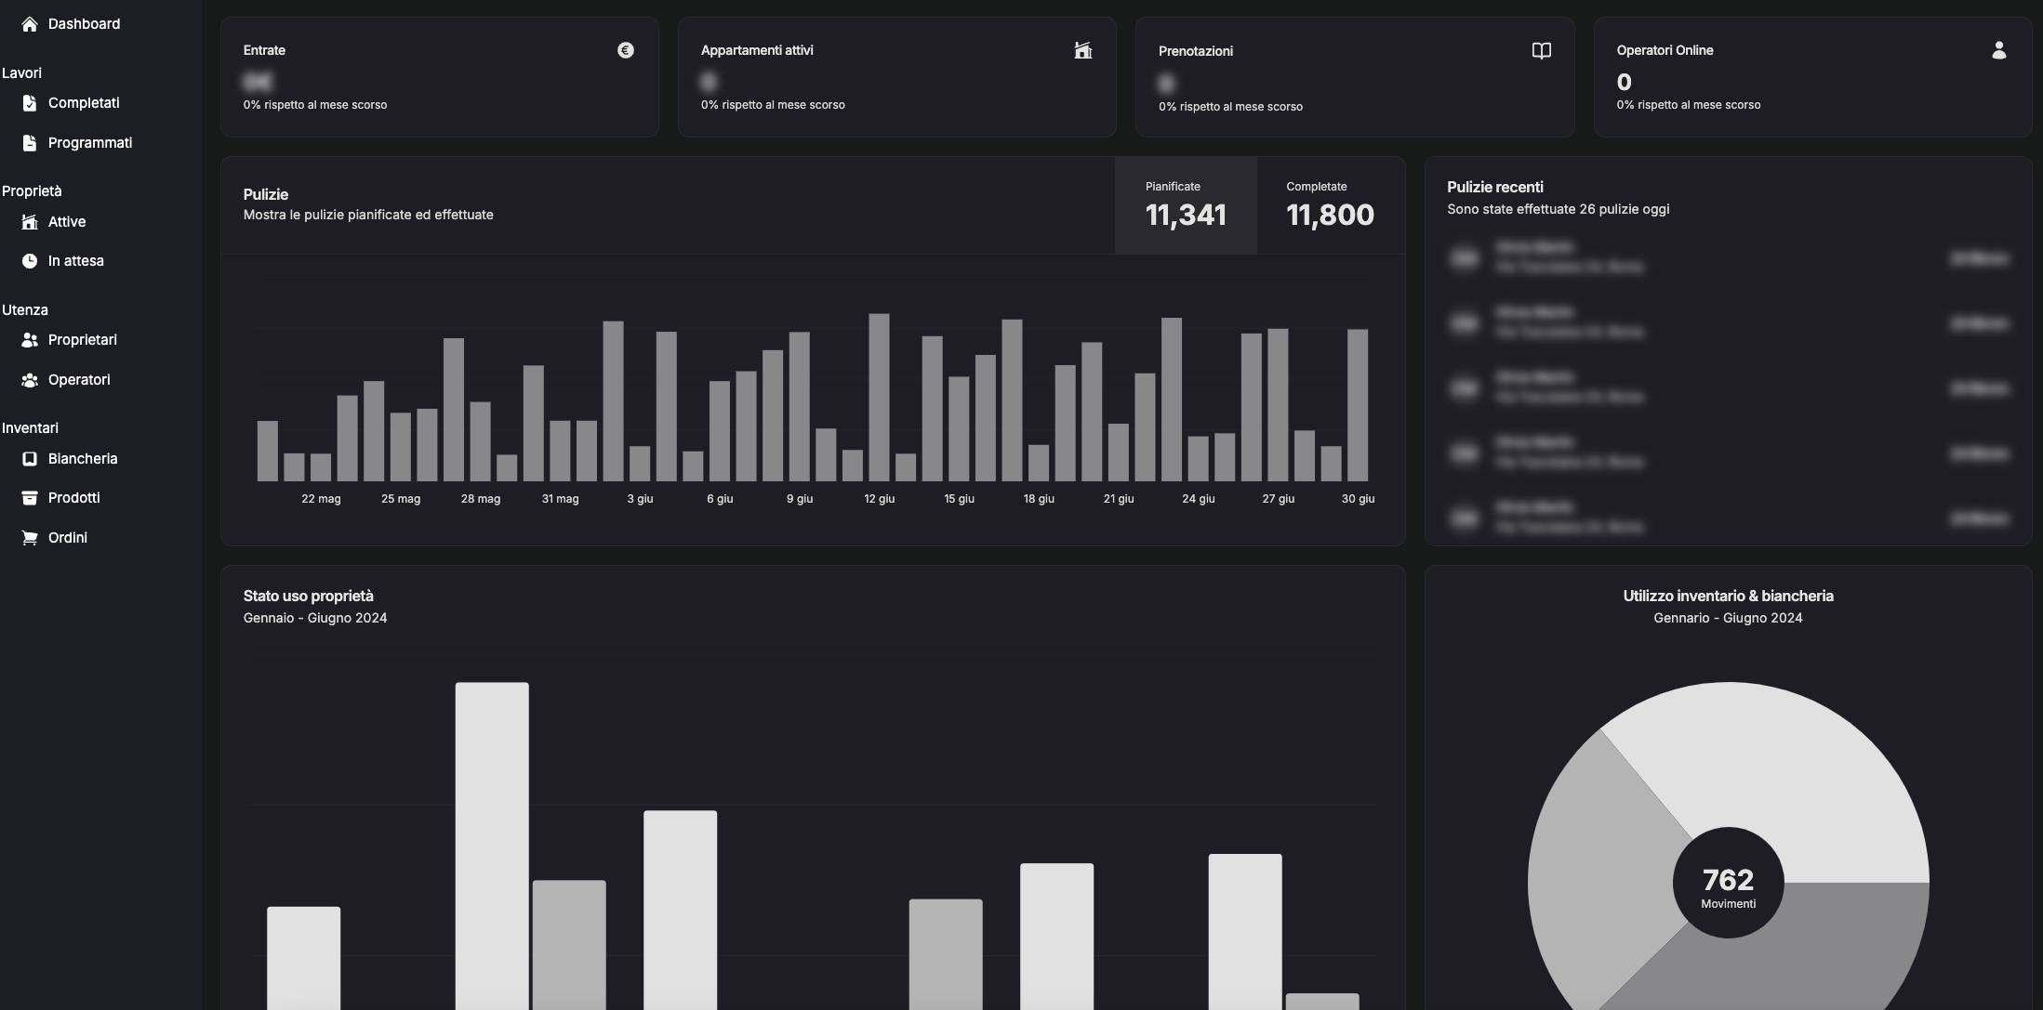Click the Completati document icon

[x=30, y=103]
